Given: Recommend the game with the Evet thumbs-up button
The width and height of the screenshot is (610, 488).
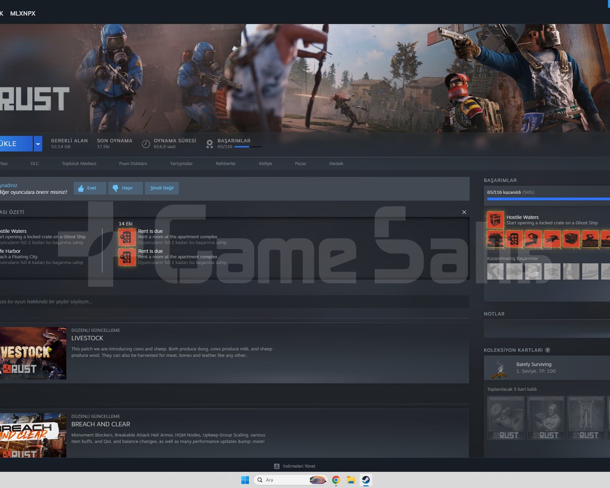Looking at the screenshot, I should (90, 188).
